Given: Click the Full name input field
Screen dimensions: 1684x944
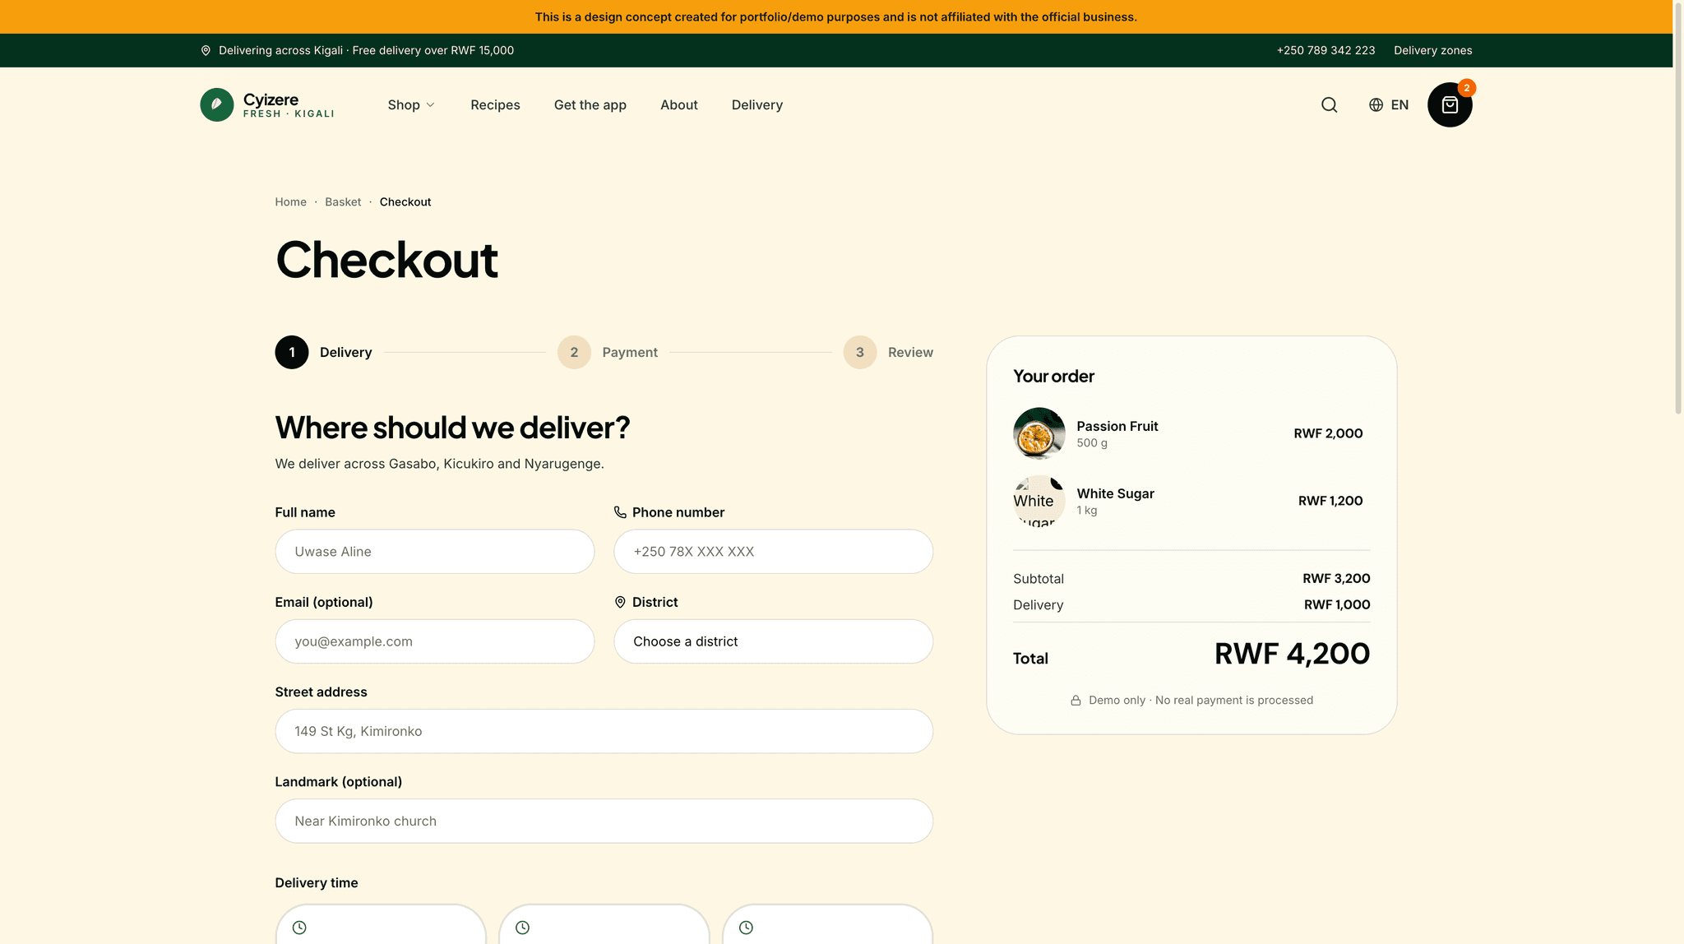Looking at the screenshot, I should [x=435, y=552].
